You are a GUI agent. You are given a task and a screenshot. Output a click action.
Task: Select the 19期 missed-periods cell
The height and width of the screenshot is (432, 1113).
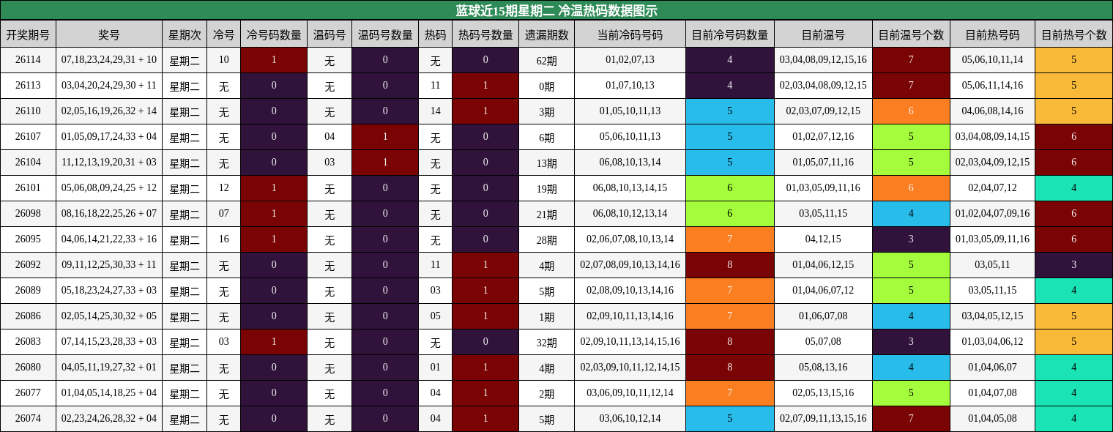click(546, 188)
